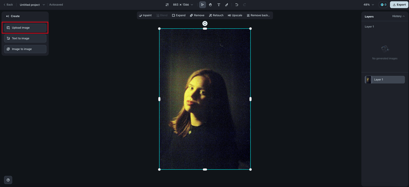
Task: Click the Layers panel heading
Action: (369, 16)
